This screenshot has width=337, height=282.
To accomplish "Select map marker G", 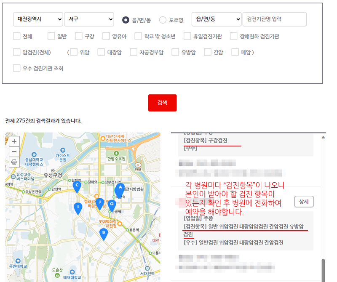I will pyautogui.click(x=111, y=204).
